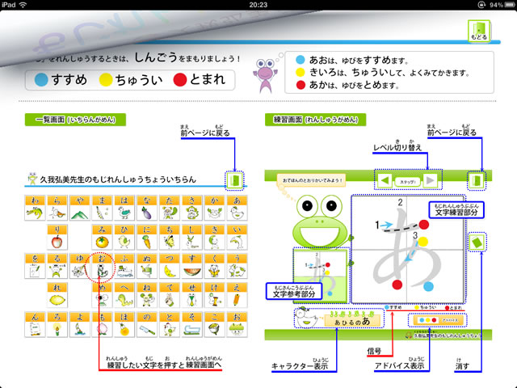517x388 pixels.
Task: Click the あおは、ゆびをすすめます line
Action: click(x=352, y=60)
